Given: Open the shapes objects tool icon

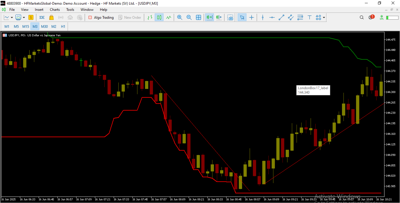Looking at the screenshot, I should click(319, 18).
